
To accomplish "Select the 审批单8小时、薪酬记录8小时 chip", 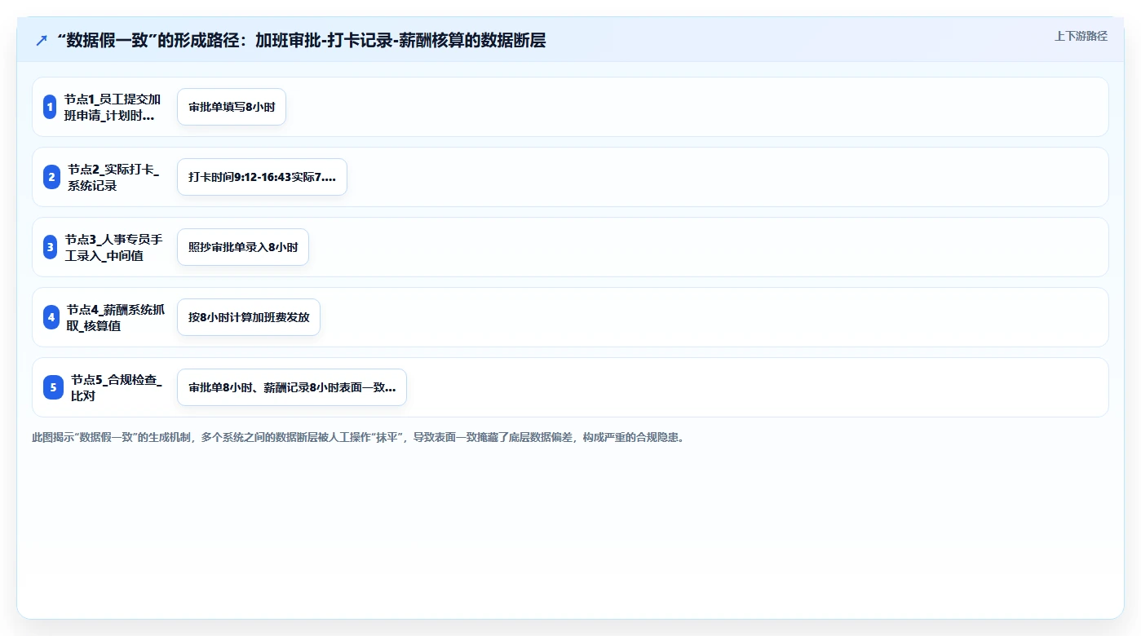I will (x=292, y=387).
